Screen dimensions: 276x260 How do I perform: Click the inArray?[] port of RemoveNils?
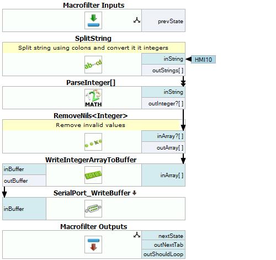point(163,136)
